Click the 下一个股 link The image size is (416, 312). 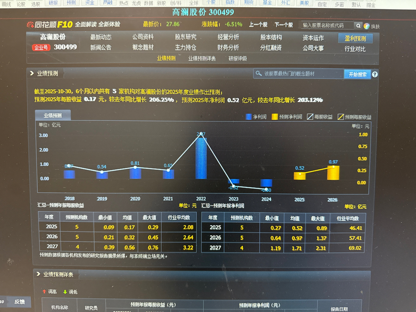[x=284, y=25]
